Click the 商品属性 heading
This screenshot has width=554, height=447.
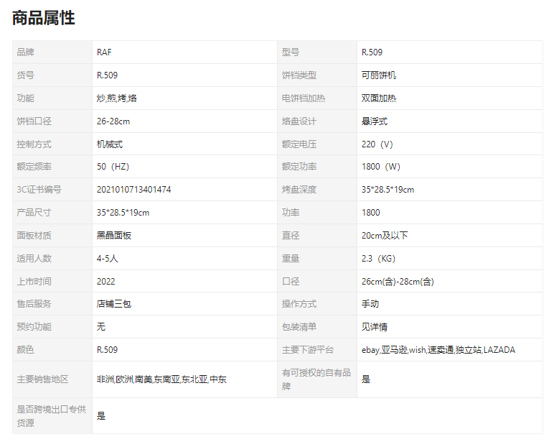[x=44, y=18]
